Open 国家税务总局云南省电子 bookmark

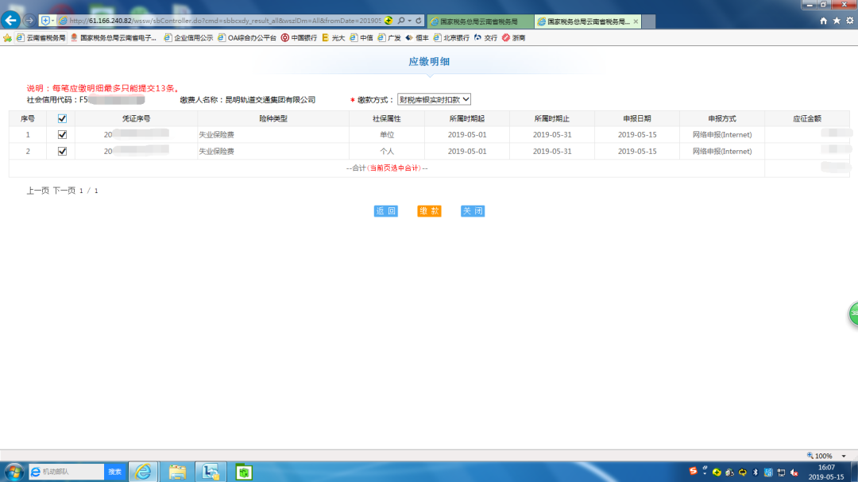[114, 38]
